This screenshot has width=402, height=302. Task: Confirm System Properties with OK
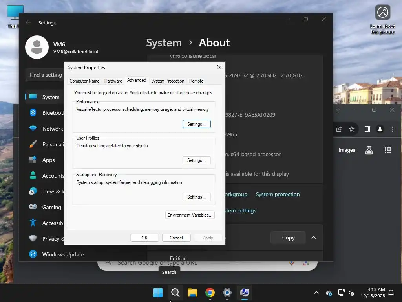pos(144,238)
